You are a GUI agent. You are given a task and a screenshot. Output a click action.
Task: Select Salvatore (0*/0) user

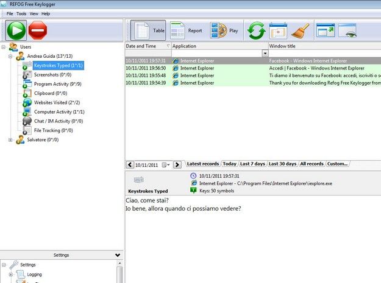[43, 140]
